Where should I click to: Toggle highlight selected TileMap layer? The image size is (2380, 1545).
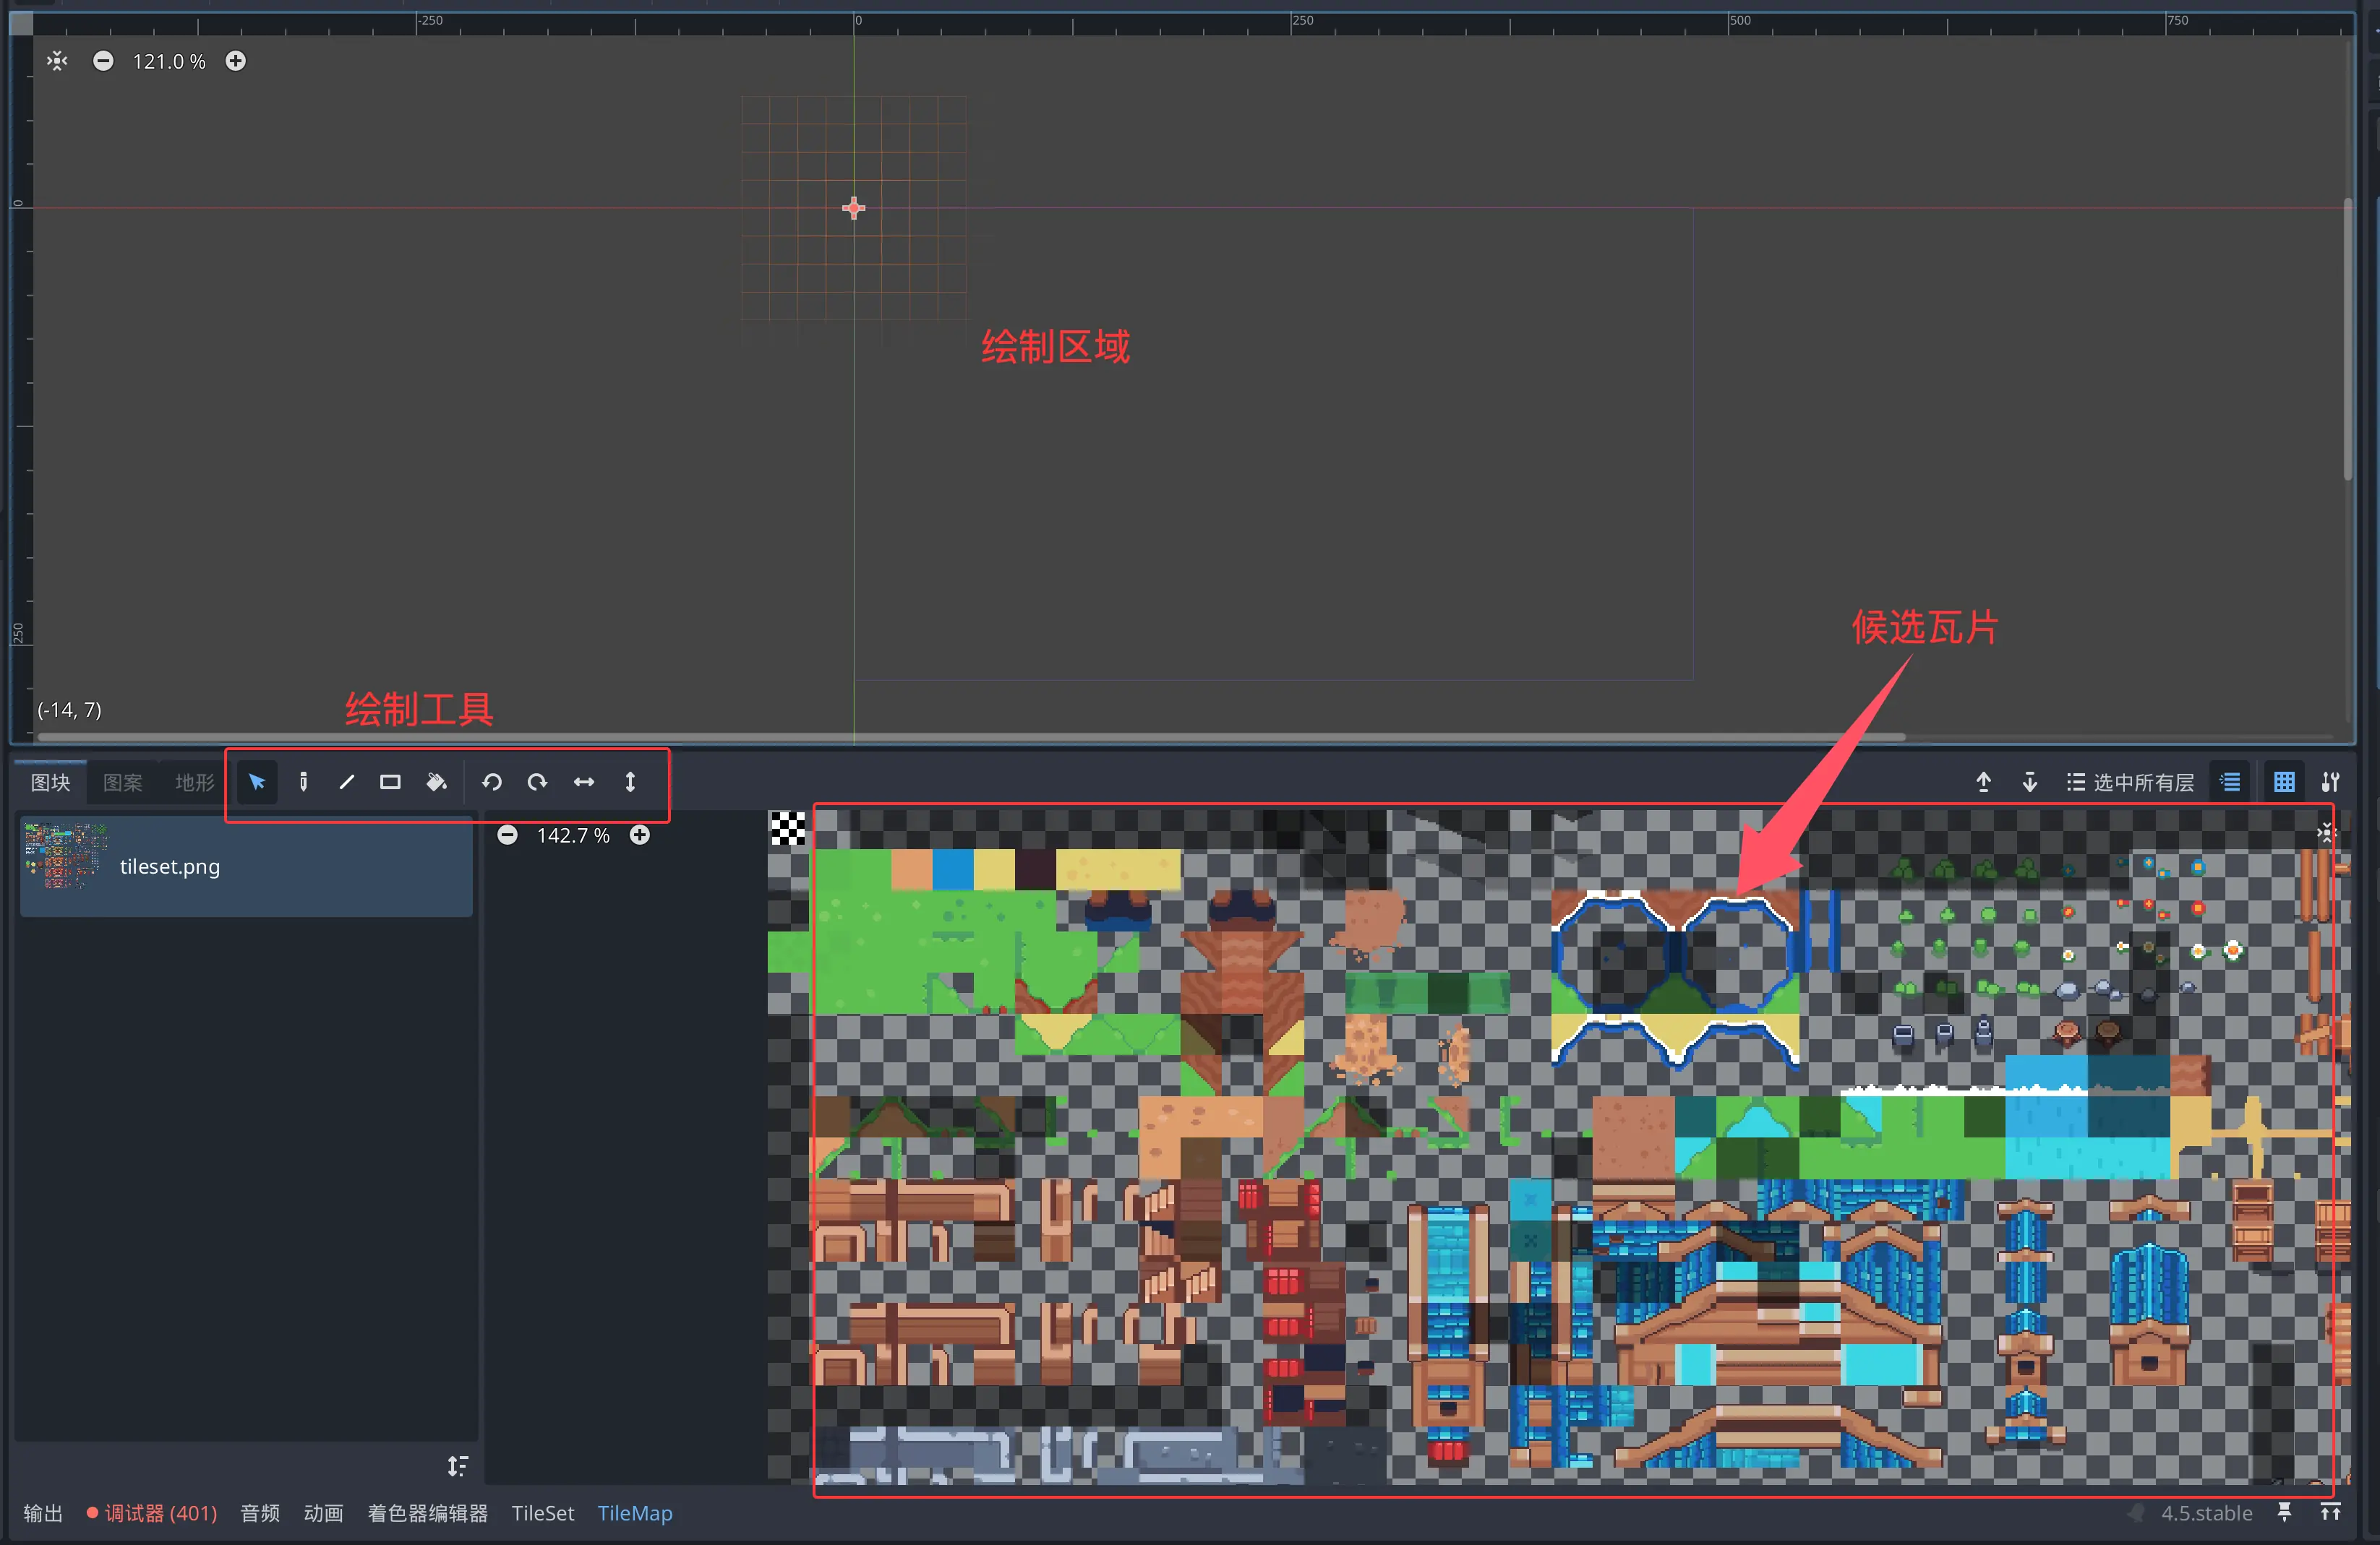2231,783
